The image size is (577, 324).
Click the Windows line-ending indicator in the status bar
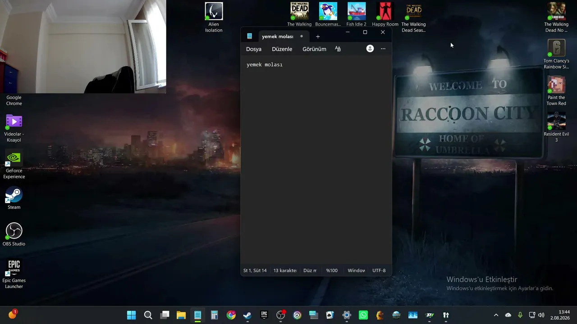tap(356, 270)
